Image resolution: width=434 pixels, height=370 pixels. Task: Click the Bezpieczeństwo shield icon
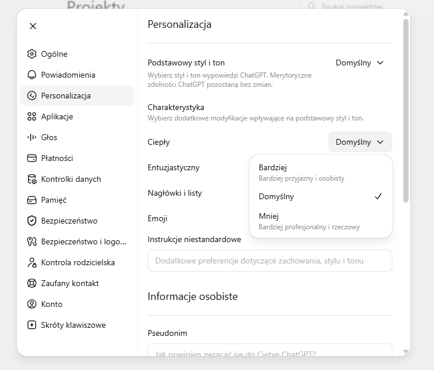32,221
